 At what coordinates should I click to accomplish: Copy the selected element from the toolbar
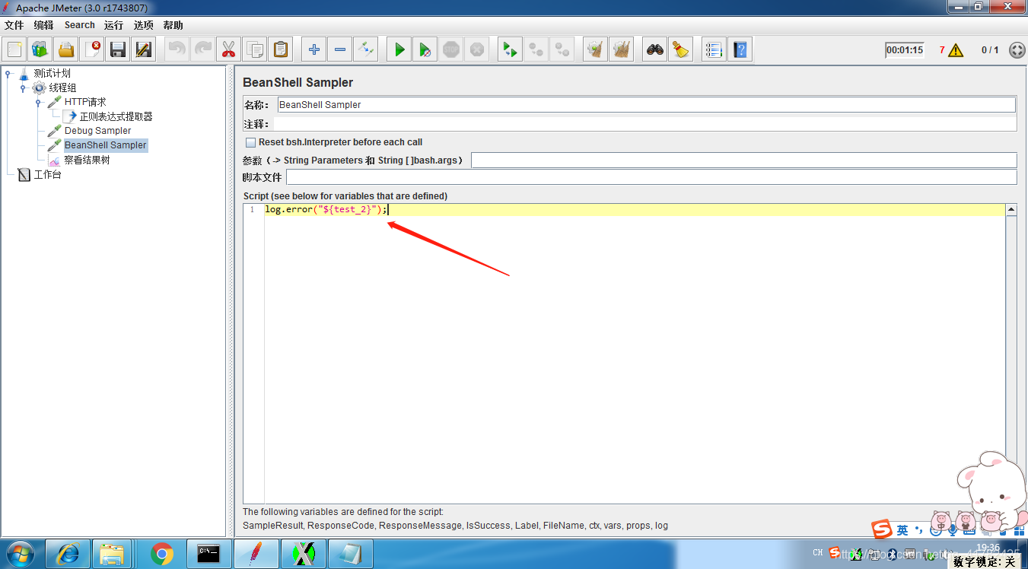pos(255,50)
